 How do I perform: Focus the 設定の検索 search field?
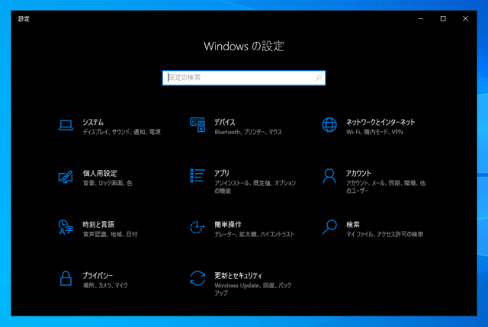point(244,78)
